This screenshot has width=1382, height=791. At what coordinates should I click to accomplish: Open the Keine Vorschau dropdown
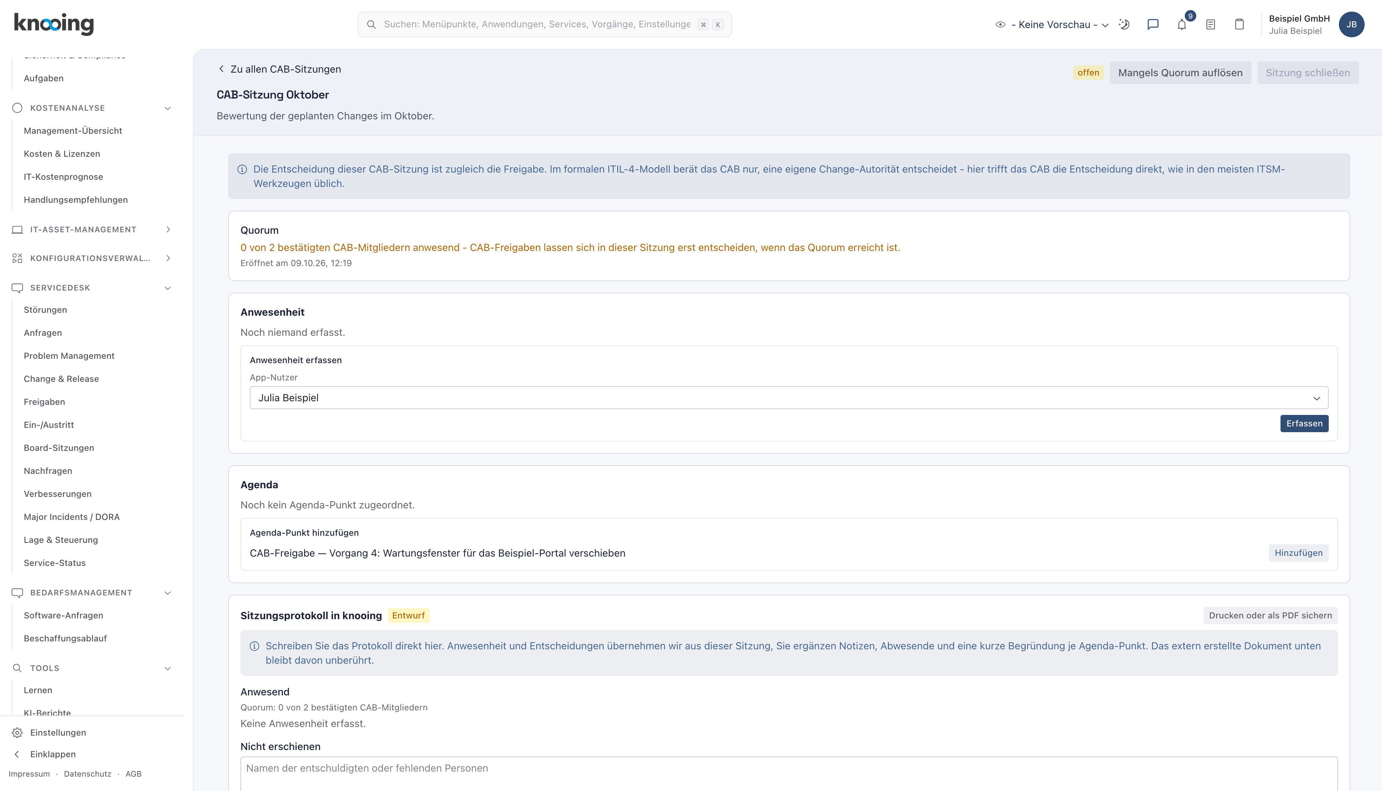tap(1060, 24)
